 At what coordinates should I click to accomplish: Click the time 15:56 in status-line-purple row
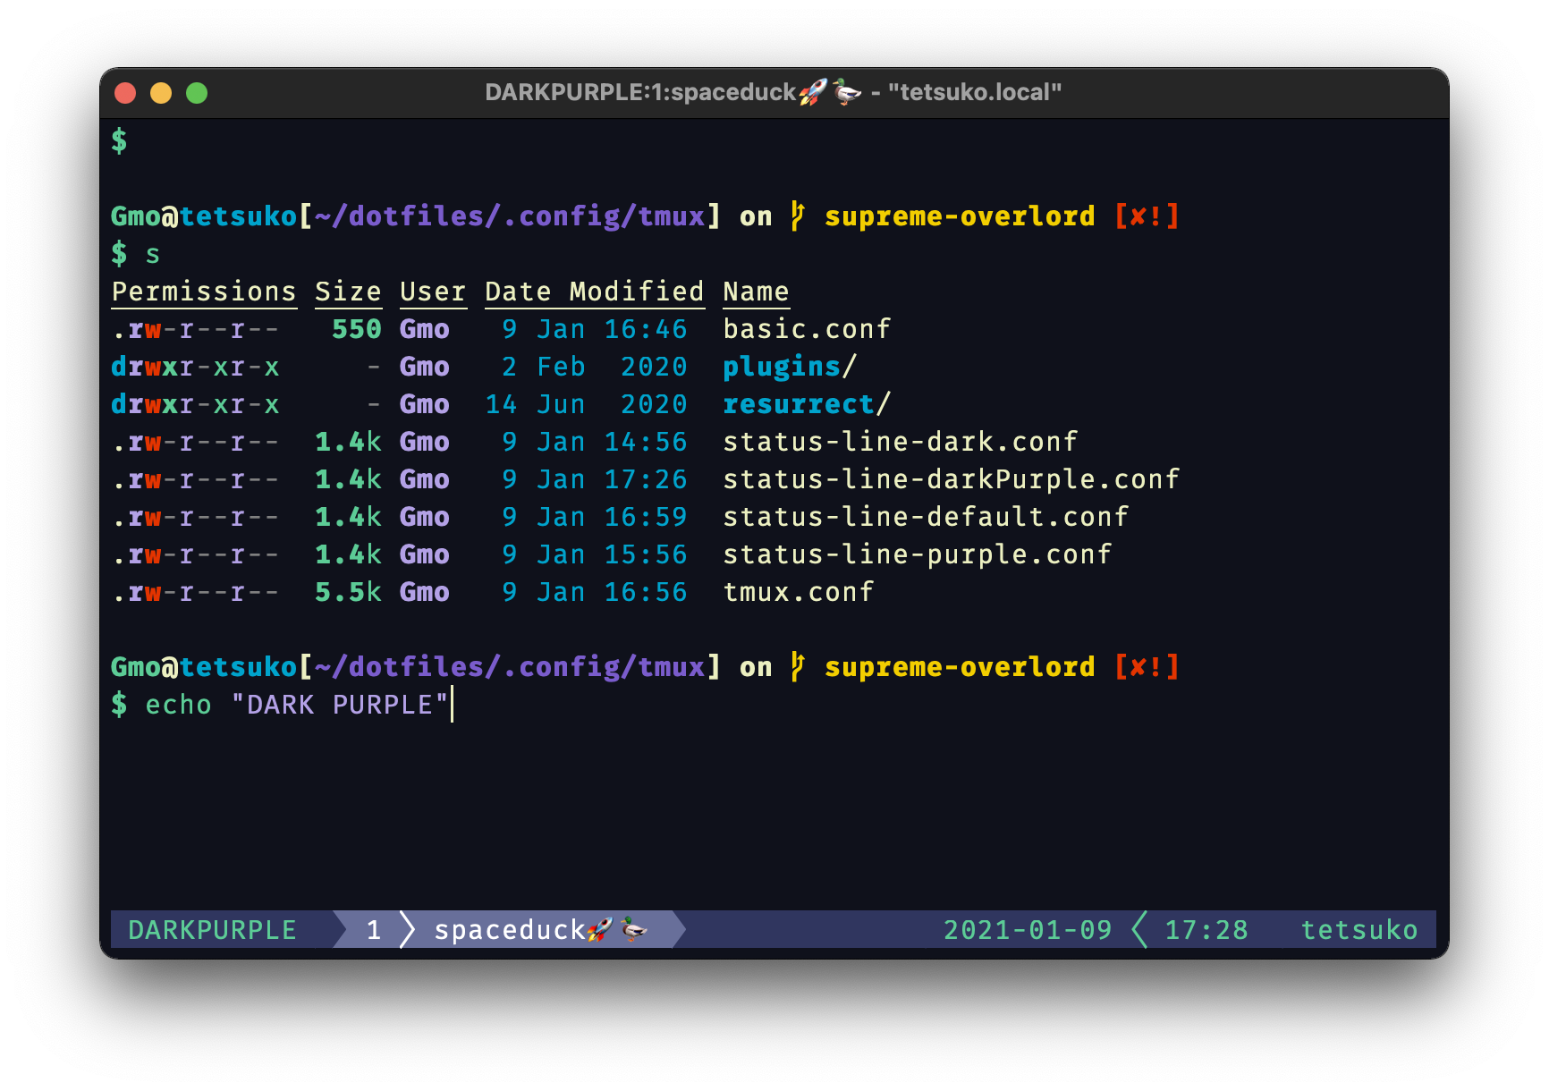[645, 554]
